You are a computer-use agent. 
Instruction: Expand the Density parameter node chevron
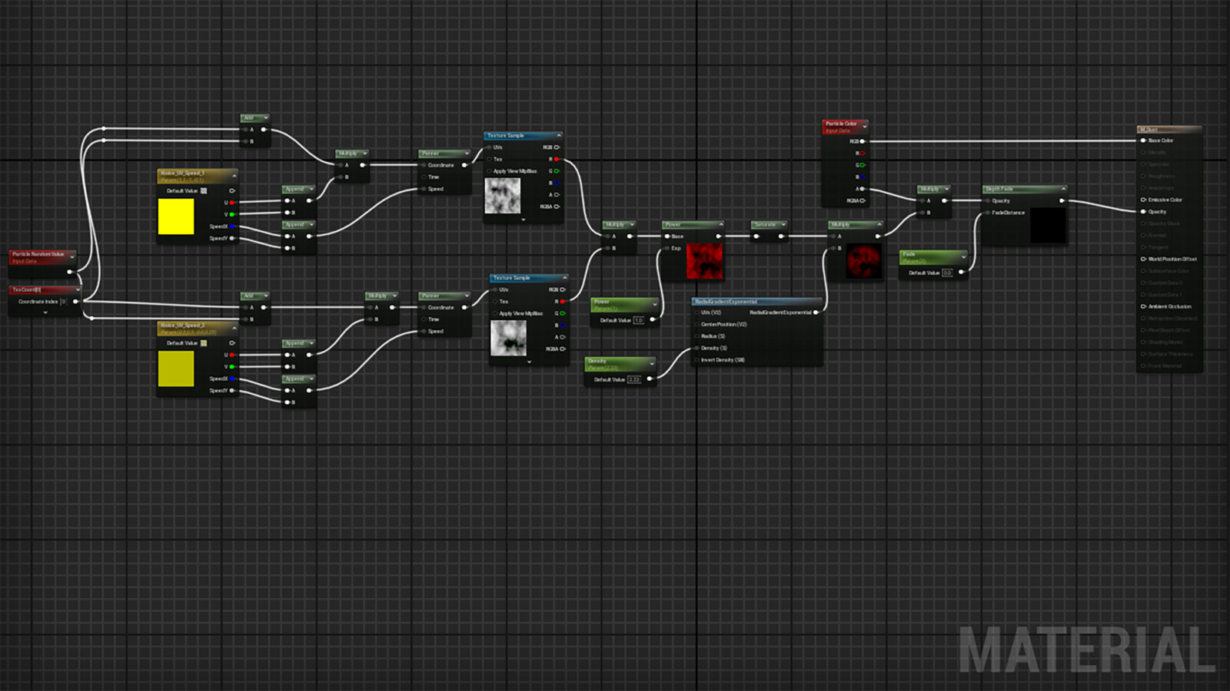tap(652, 363)
